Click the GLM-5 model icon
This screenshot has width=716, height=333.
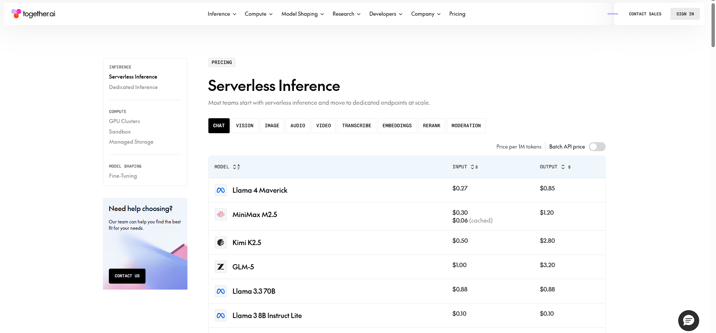[221, 267]
